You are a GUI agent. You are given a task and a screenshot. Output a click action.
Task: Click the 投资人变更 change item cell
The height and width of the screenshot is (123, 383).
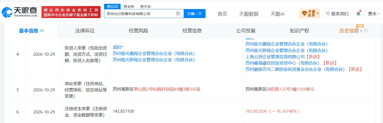[x=86, y=54]
